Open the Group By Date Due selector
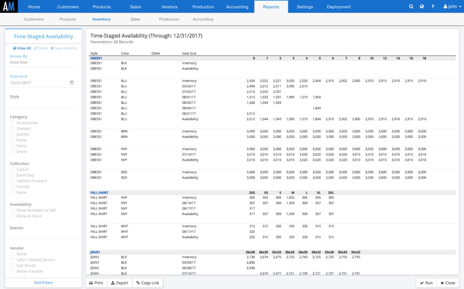Viewport: 464px width, 289px height. pos(43,62)
